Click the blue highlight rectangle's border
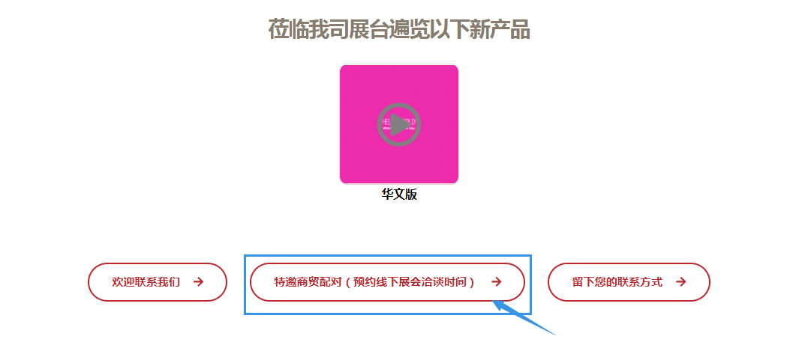 tap(388, 255)
